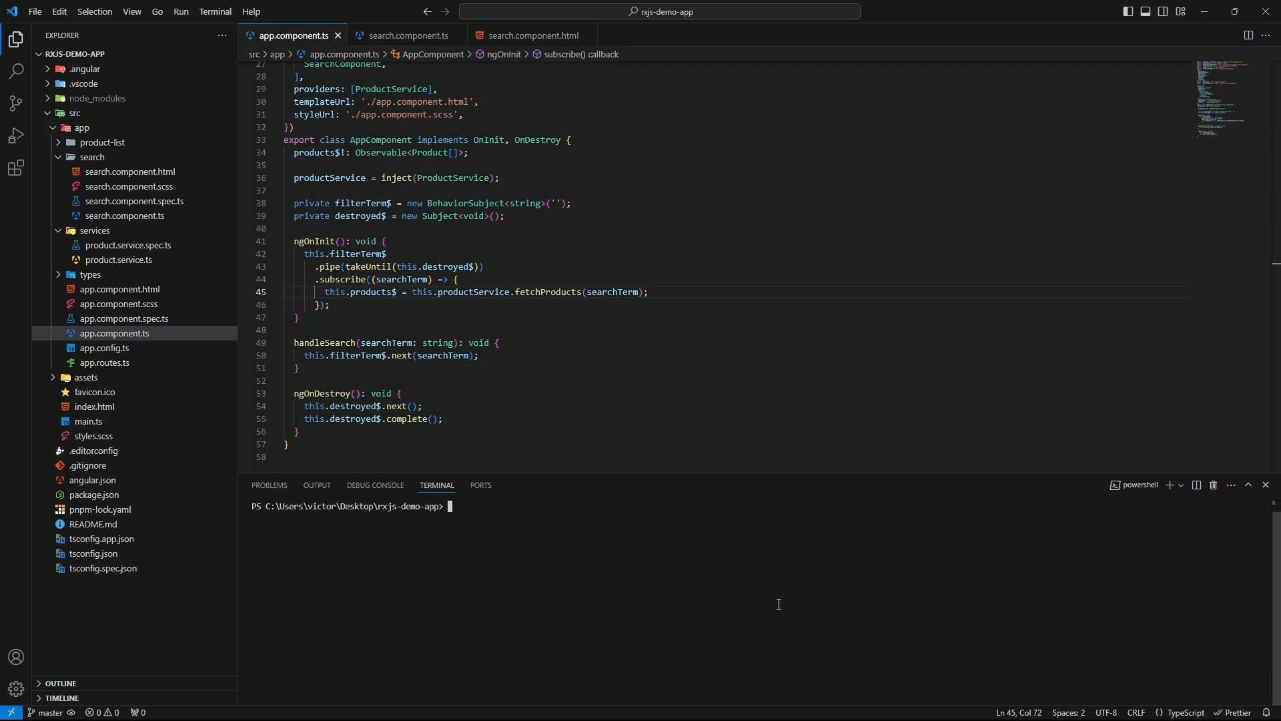Switch to the search.component.html tab
The image size is (1281, 721).
(x=532, y=35)
